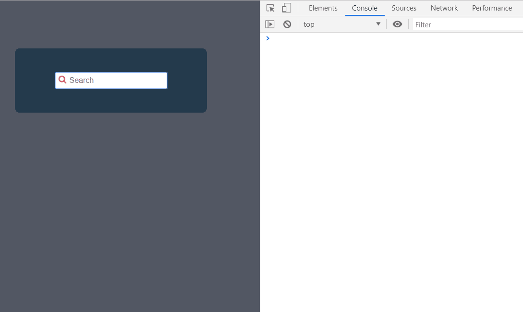Open the Elements tab
This screenshot has width=523, height=312.
tap(323, 8)
